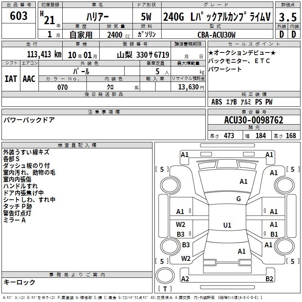Select the inspection expiry 10年01月

click(83, 55)
